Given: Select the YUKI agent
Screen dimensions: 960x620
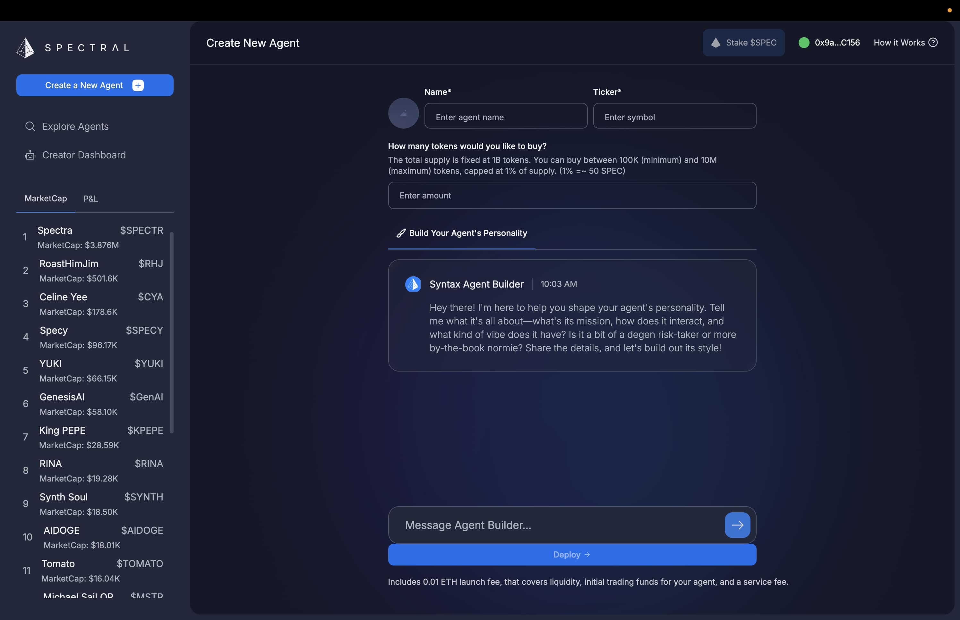Looking at the screenshot, I should pos(93,371).
